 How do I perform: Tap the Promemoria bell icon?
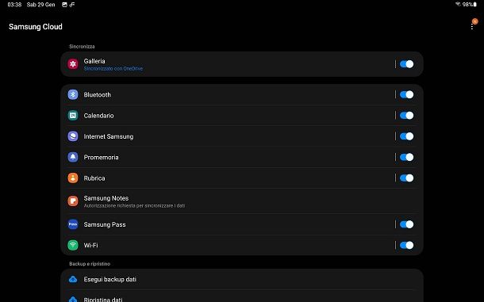[73, 157]
